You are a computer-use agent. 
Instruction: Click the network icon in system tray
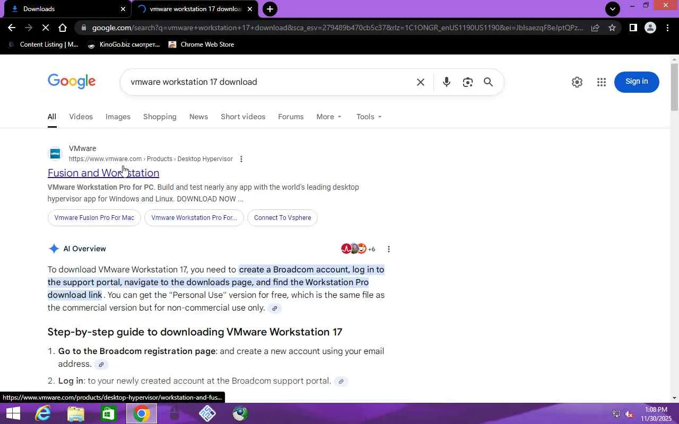(x=616, y=414)
